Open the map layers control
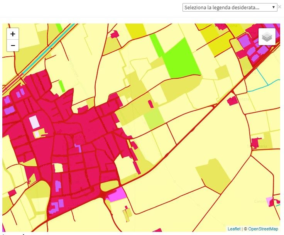Image resolution: width=284 pixels, height=235 pixels. [x=267, y=37]
